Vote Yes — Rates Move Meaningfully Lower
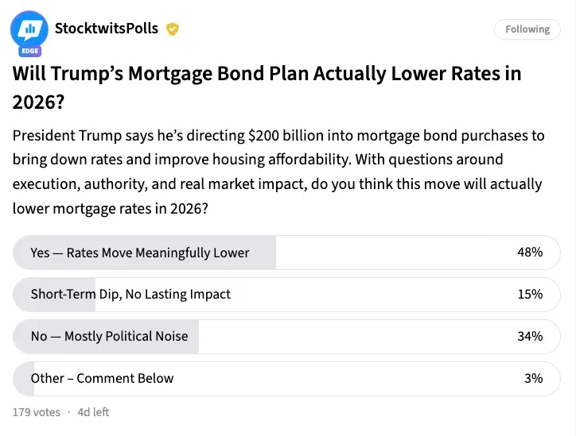576x436 pixels. [x=140, y=253]
